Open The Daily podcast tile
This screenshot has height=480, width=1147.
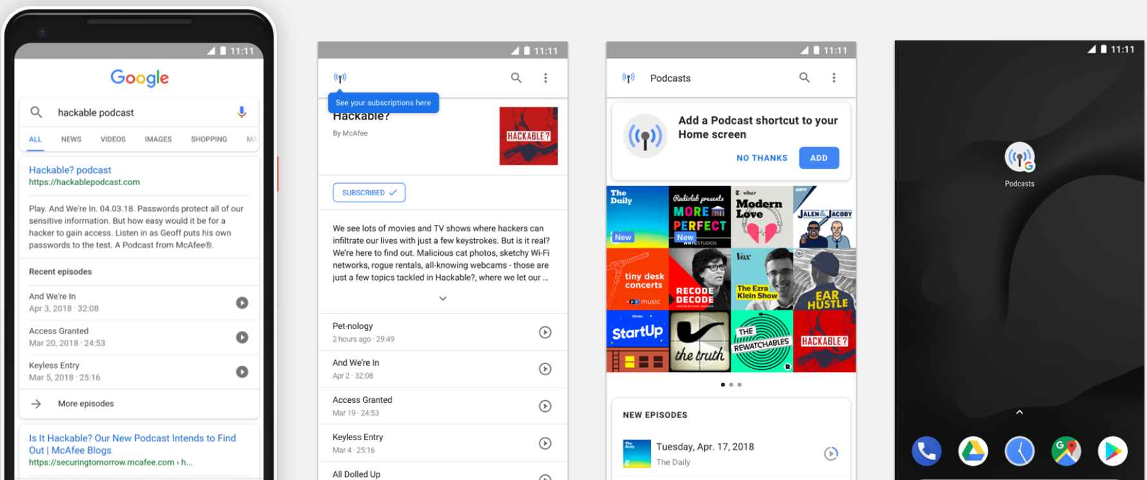(637, 217)
